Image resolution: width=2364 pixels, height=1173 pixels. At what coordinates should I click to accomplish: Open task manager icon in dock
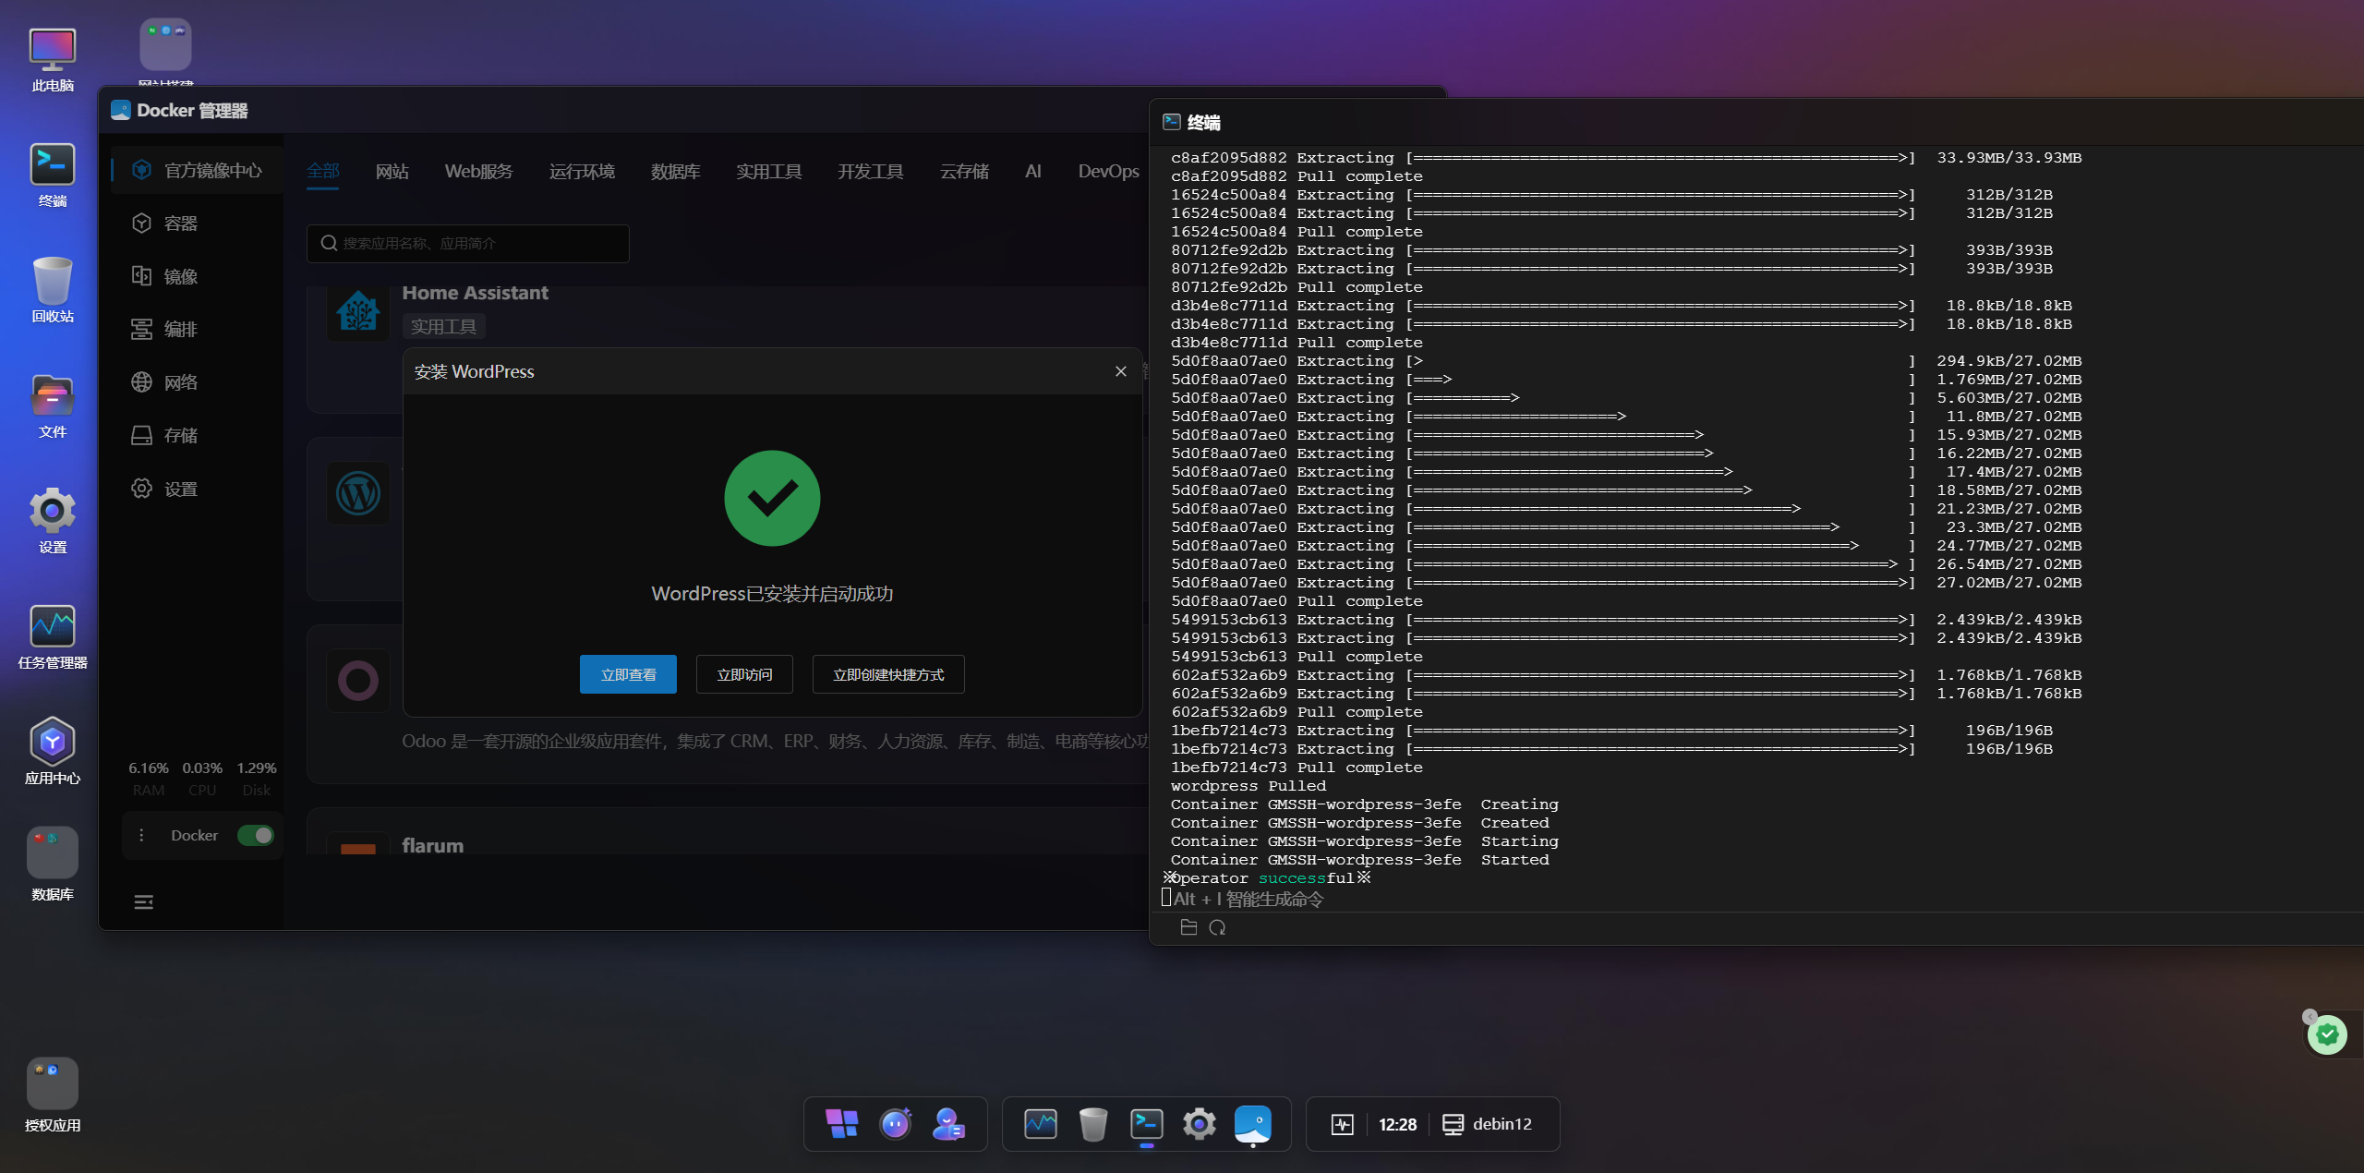pyautogui.click(x=1040, y=1124)
